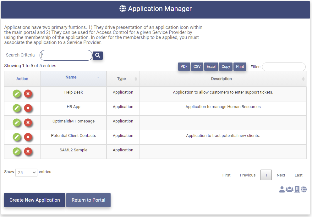This screenshot has width=312, height=217.
Task: Open the Show entries dropdown
Action: tap(26, 172)
